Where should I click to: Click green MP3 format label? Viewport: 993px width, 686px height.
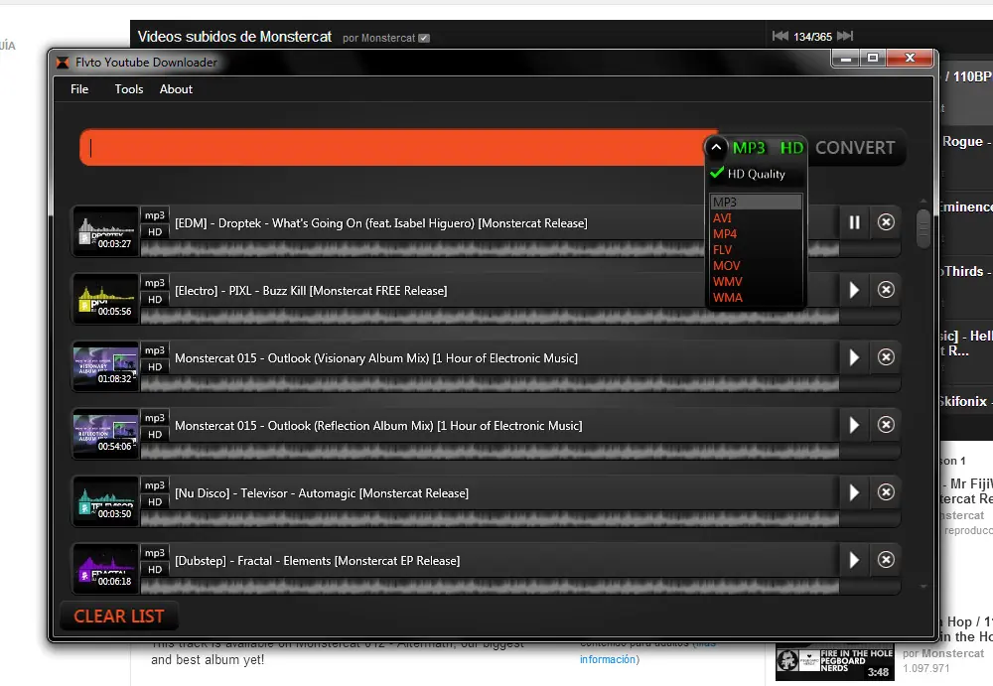point(749,148)
